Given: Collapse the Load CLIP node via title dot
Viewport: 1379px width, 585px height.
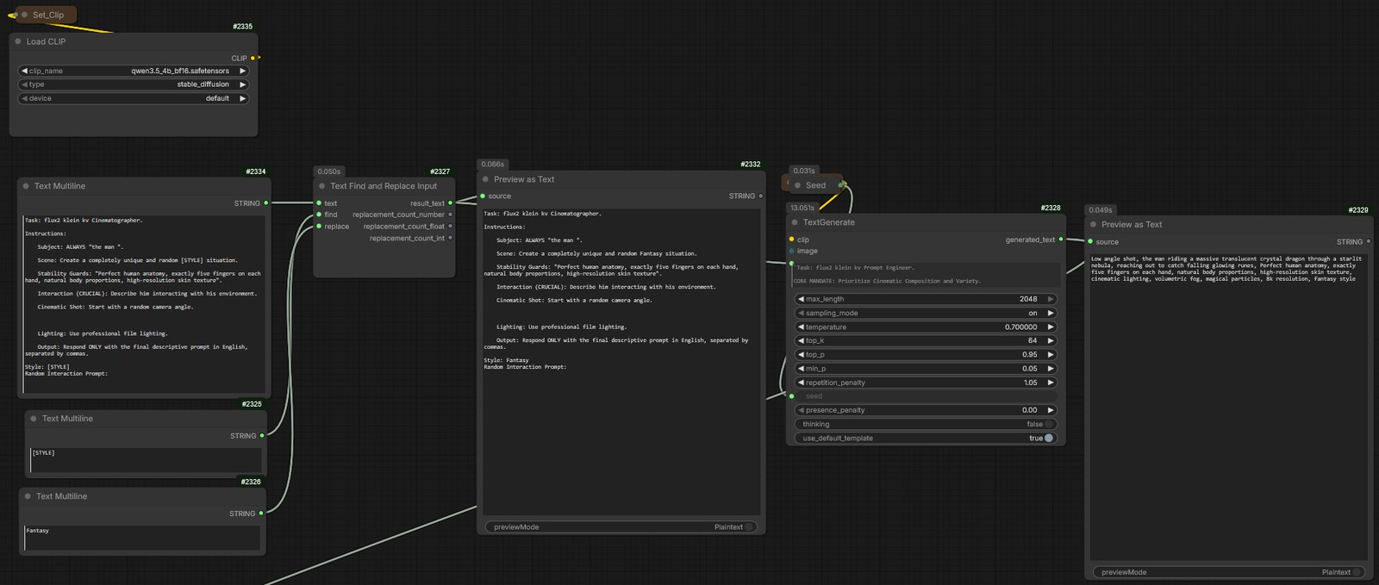Looking at the screenshot, I should 18,41.
